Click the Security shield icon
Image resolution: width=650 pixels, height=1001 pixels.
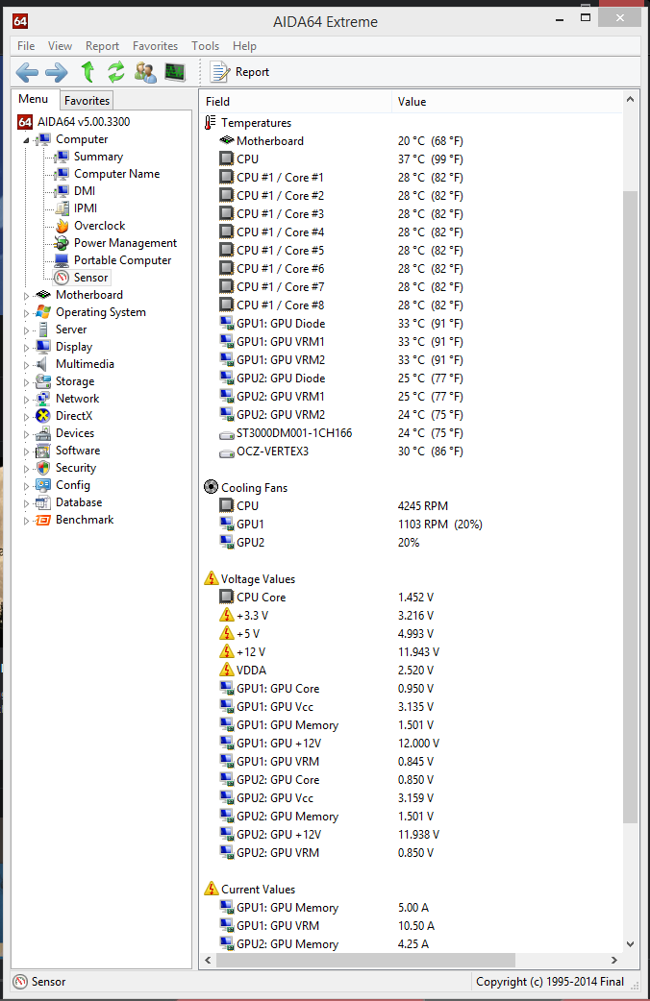(43, 468)
